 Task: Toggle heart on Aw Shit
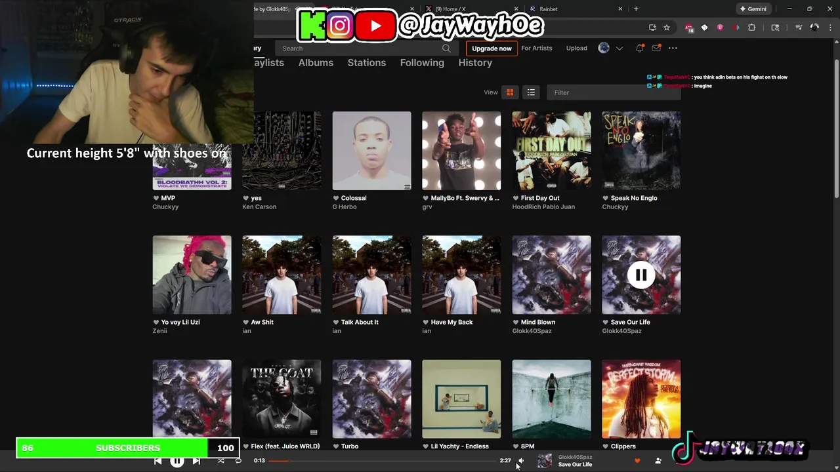coord(245,322)
